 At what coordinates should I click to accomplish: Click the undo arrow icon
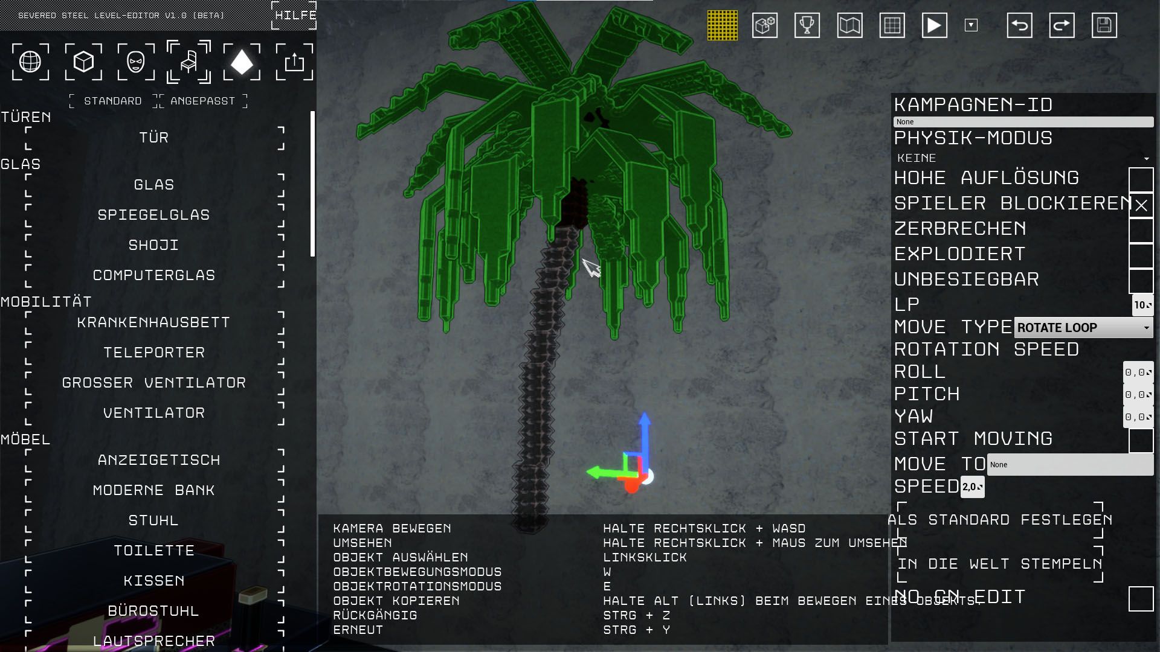click(1020, 25)
